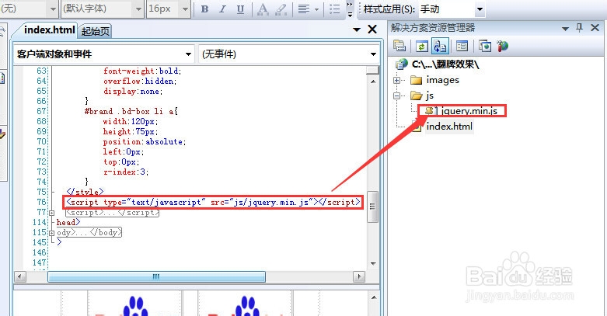Viewport: 607px width, 316px height.
Task: Click the position:absolute line of code
Action: click(145, 141)
